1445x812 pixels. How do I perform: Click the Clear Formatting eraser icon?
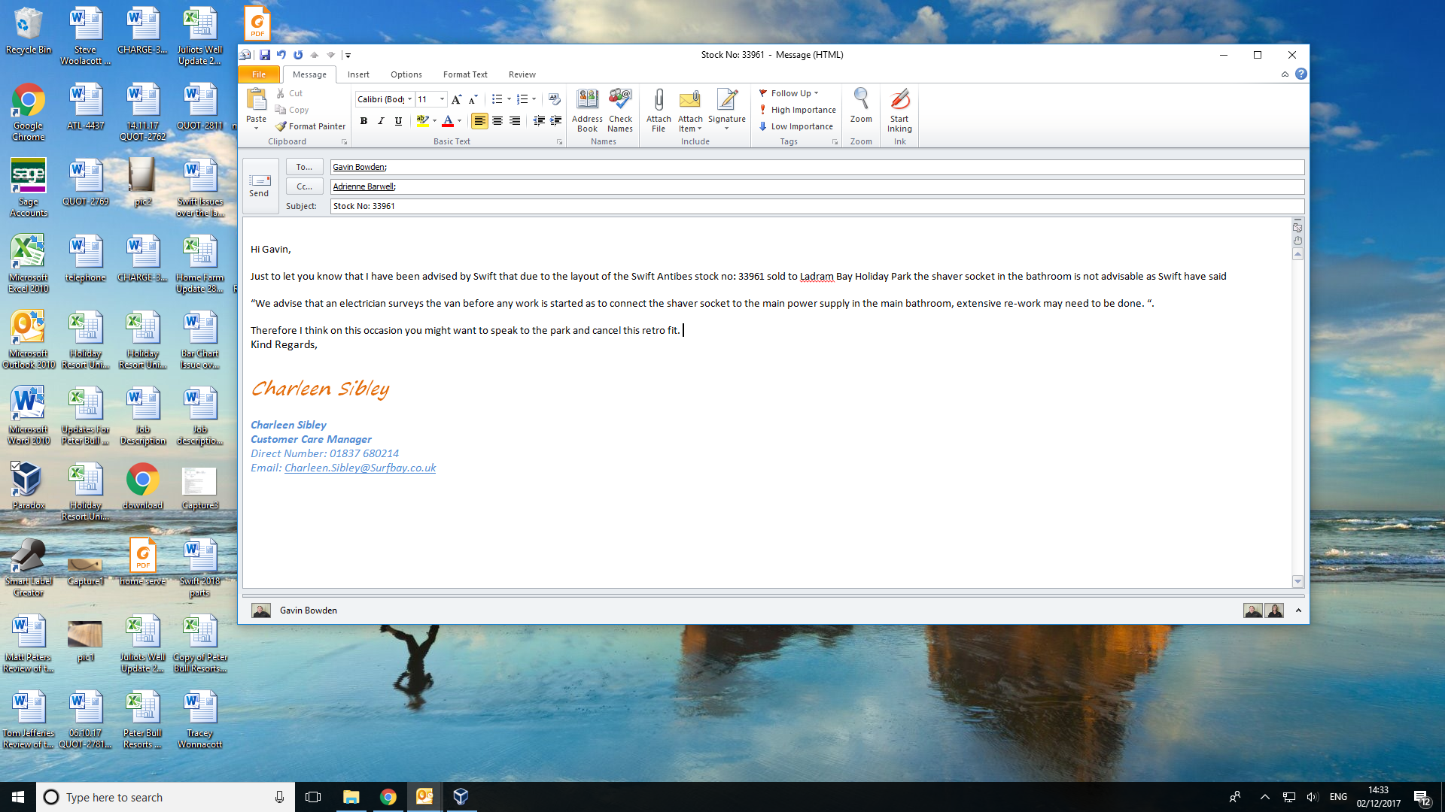pyautogui.click(x=555, y=99)
